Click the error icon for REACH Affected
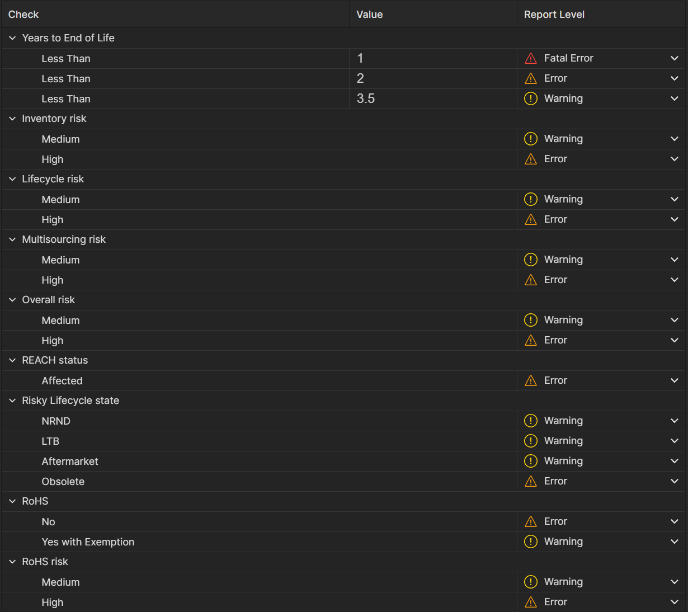The width and height of the screenshot is (688, 612). coord(531,380)
